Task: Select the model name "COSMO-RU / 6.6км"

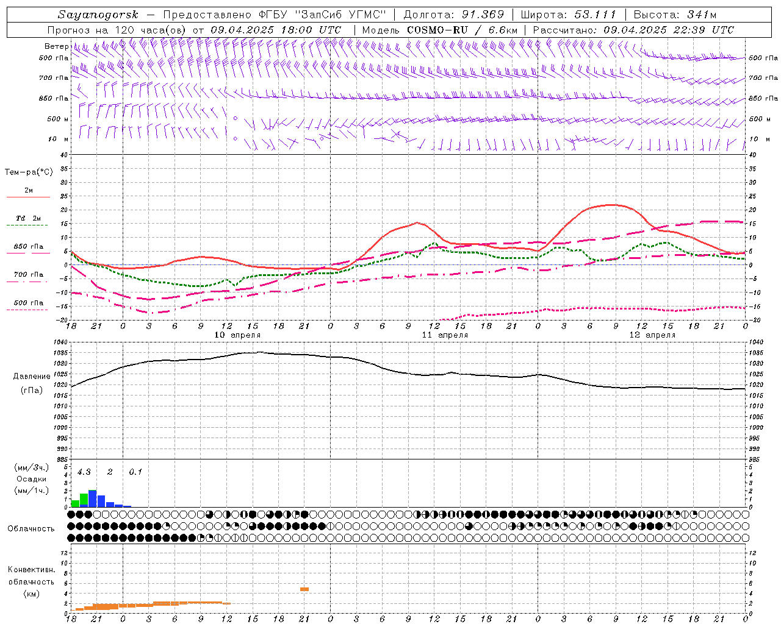Action: pyautogui.click(x=462, y=30)
